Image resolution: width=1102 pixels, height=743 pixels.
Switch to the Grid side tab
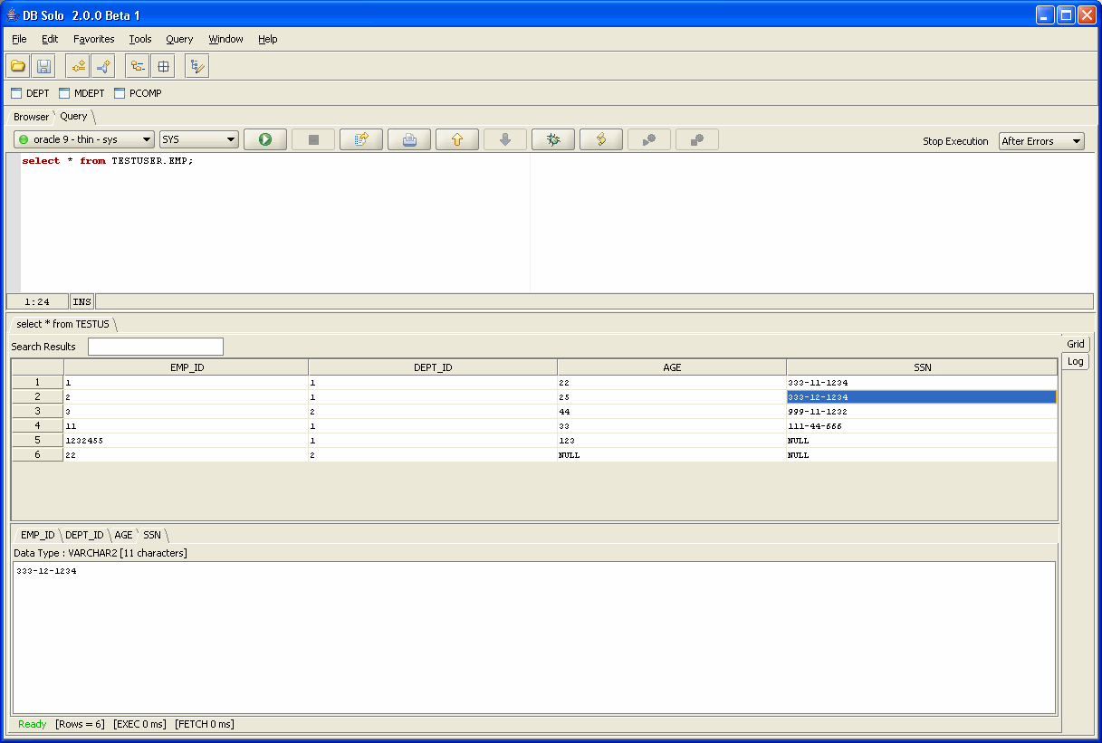[1076, 344]
